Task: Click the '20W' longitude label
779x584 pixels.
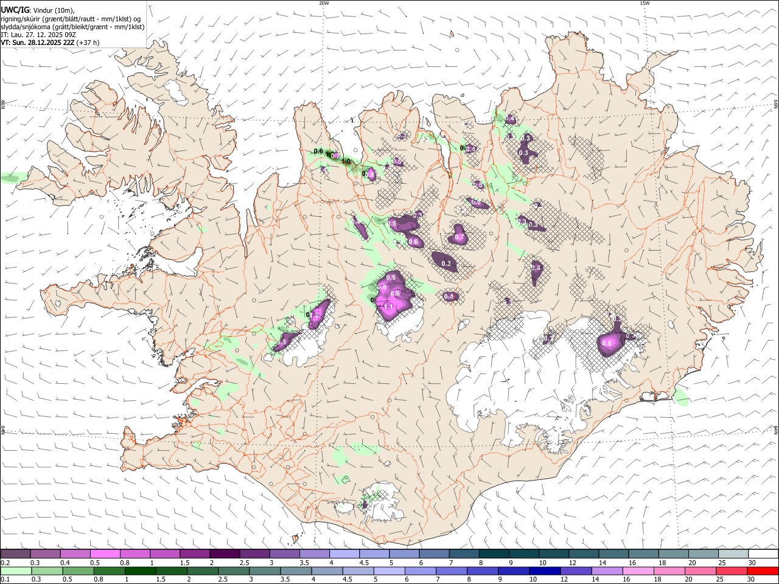Action: tap(324, 3)
